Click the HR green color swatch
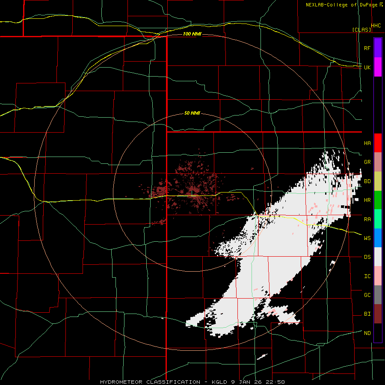 tap(378, 200)
